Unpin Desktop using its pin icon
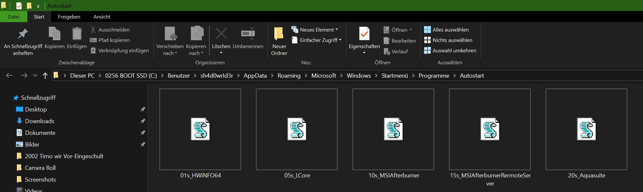 pyautogui.click(x=143, y=109)
